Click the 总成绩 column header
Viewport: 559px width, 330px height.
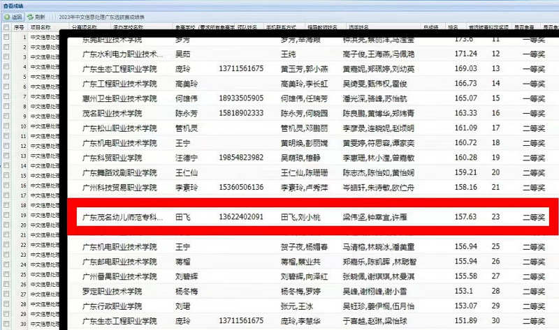point(430,27)
